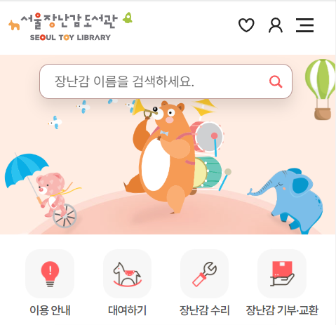Click the green rocket icon in the logo
The width and height of the screenshot is (336, 325).
128,18
